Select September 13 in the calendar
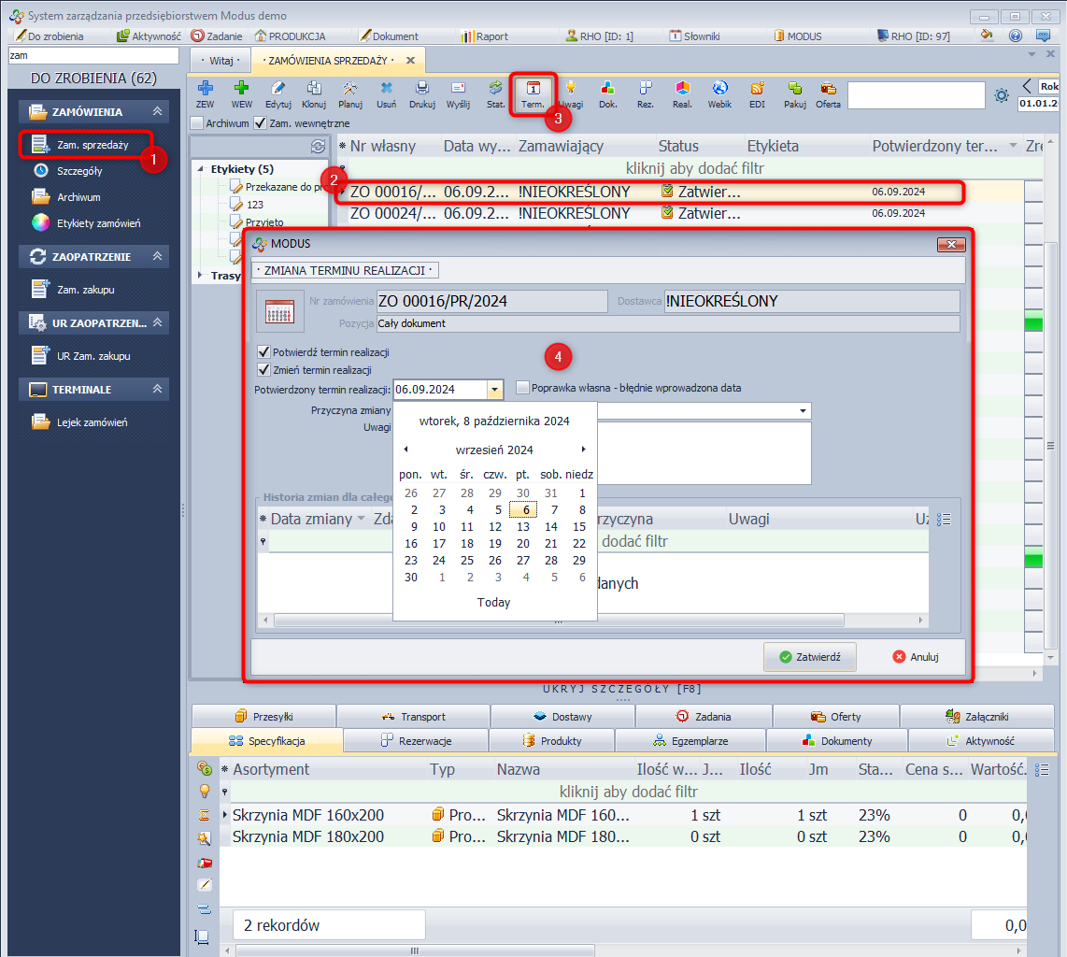This screenshot has width=1067, height=957. coord(523,527)
